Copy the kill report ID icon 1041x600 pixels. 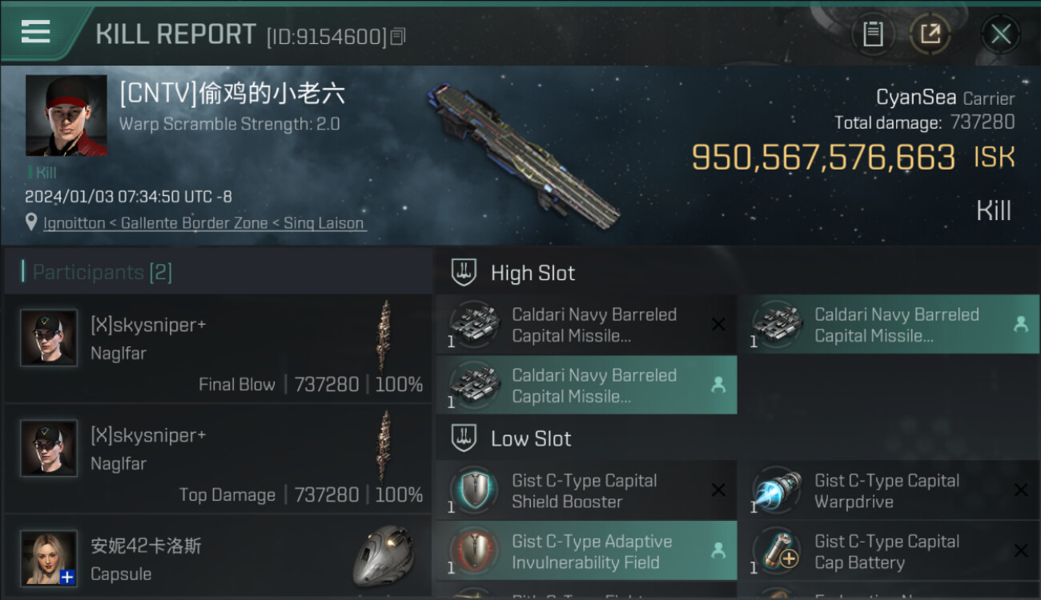coord(399,36)
